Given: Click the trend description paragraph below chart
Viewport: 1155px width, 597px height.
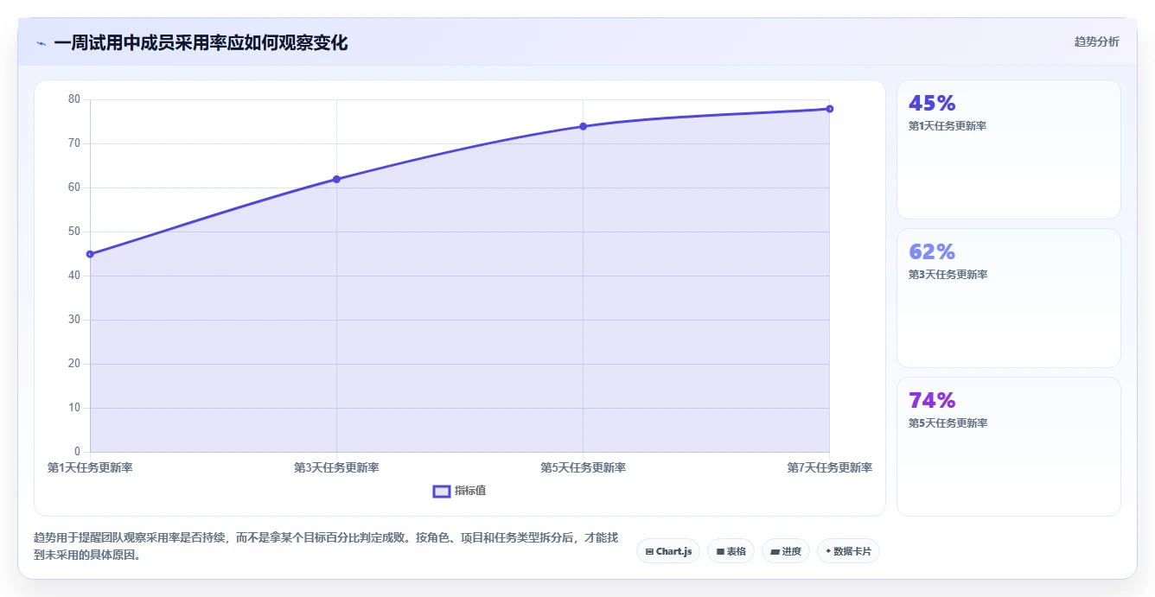Looking at the screenshot, I should [326, 546].
